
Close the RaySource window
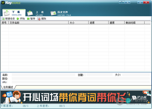point(146,2)
